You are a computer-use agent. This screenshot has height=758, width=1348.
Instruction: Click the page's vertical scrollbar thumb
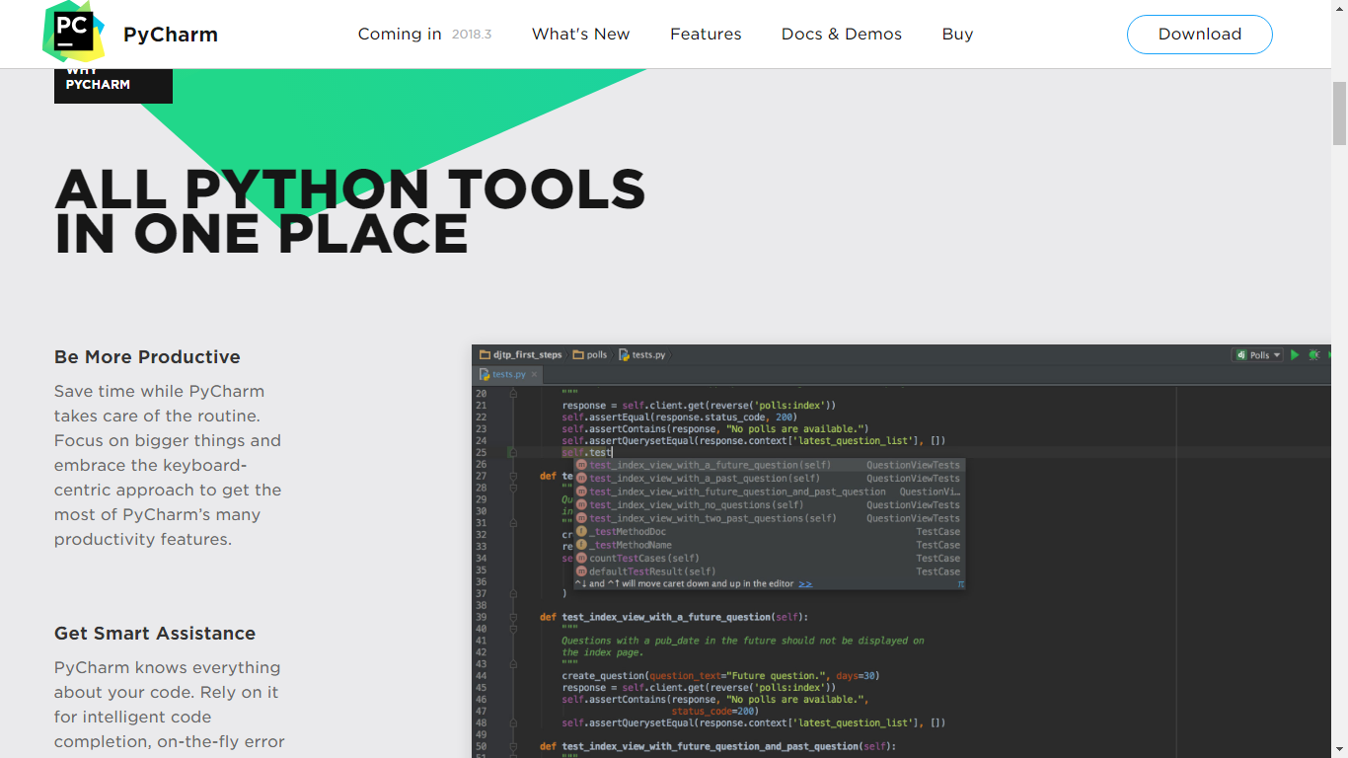pos(1339,114)
